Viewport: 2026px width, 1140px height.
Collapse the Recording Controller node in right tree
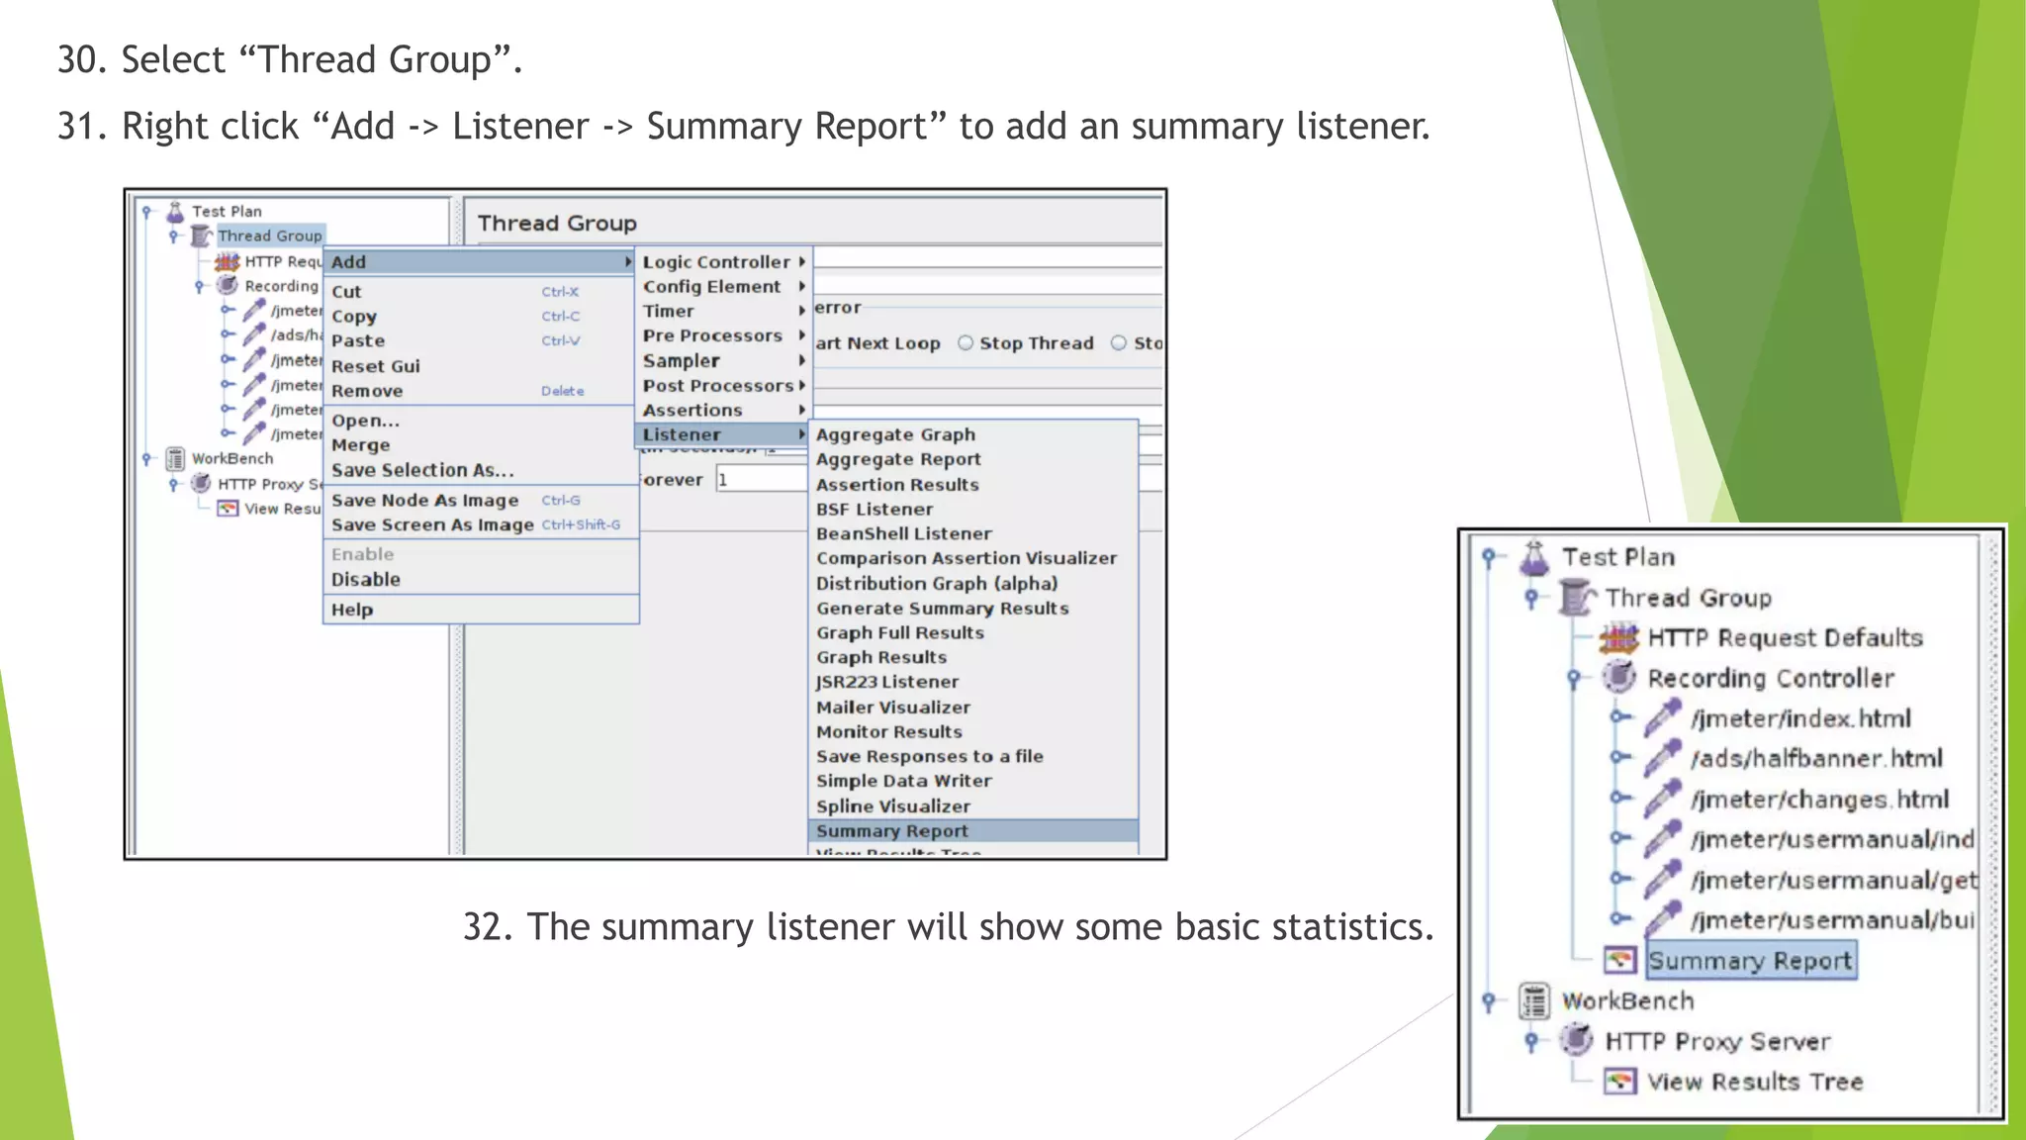pos(1575,679)
